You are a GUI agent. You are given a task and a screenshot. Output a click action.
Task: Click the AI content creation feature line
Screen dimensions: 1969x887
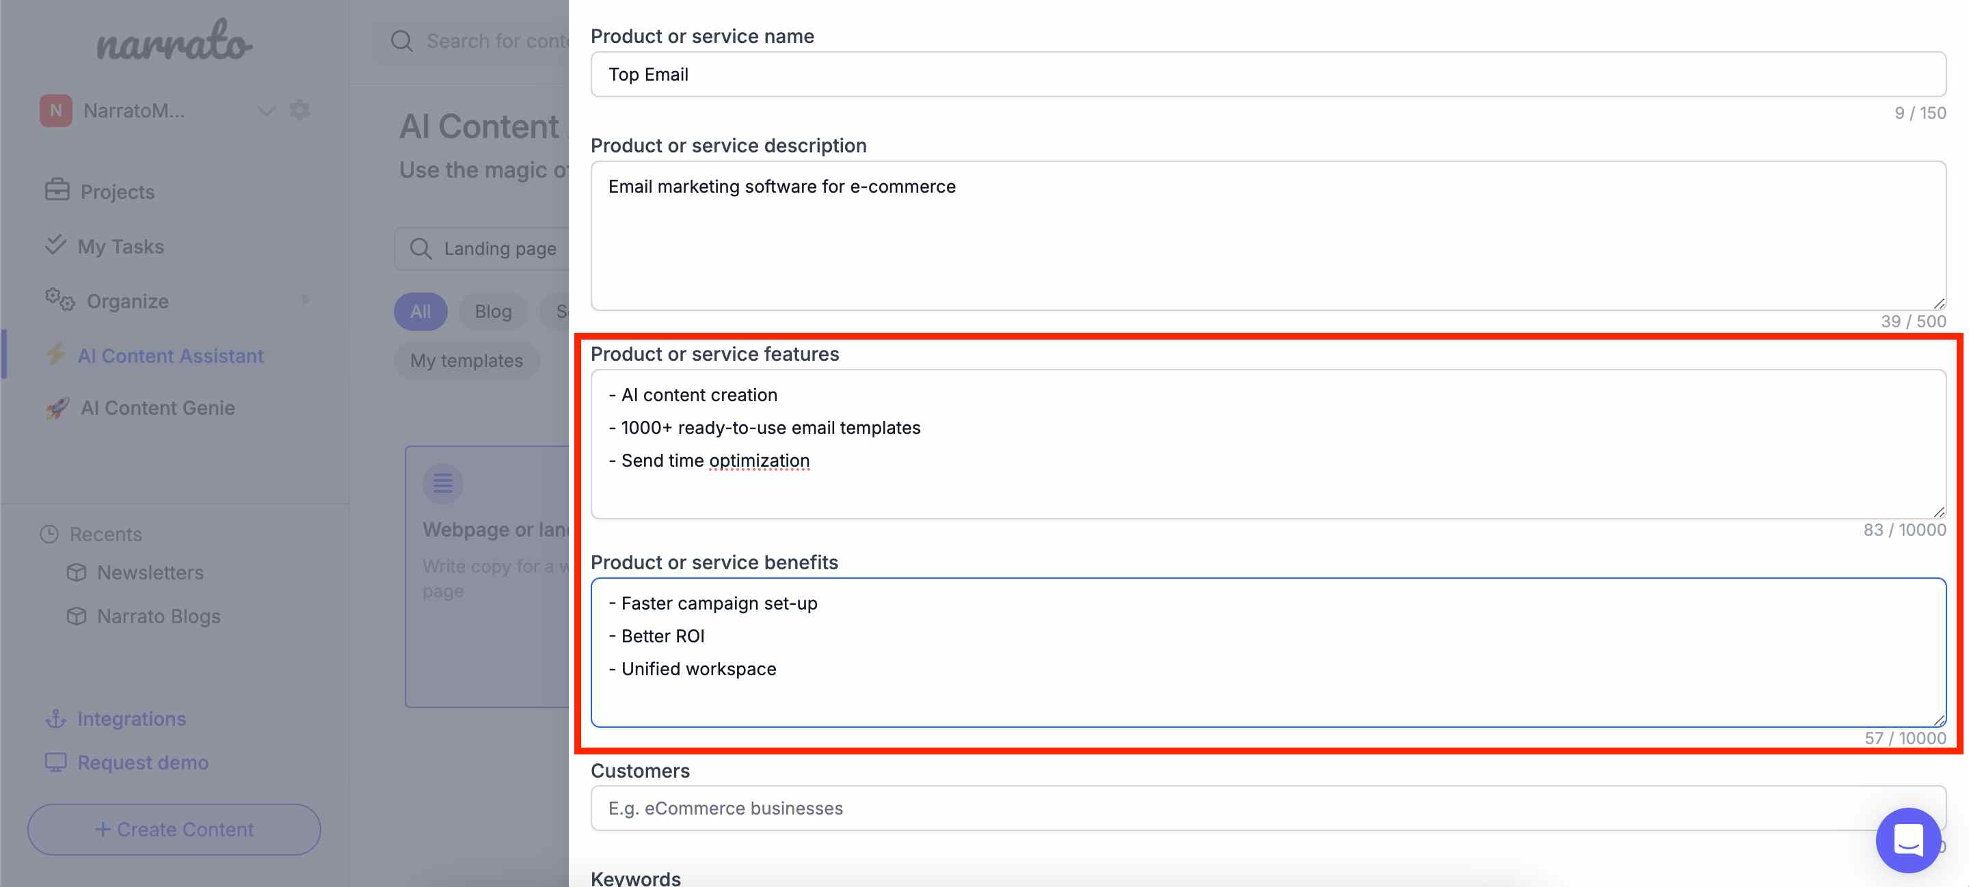click(693, 394)
